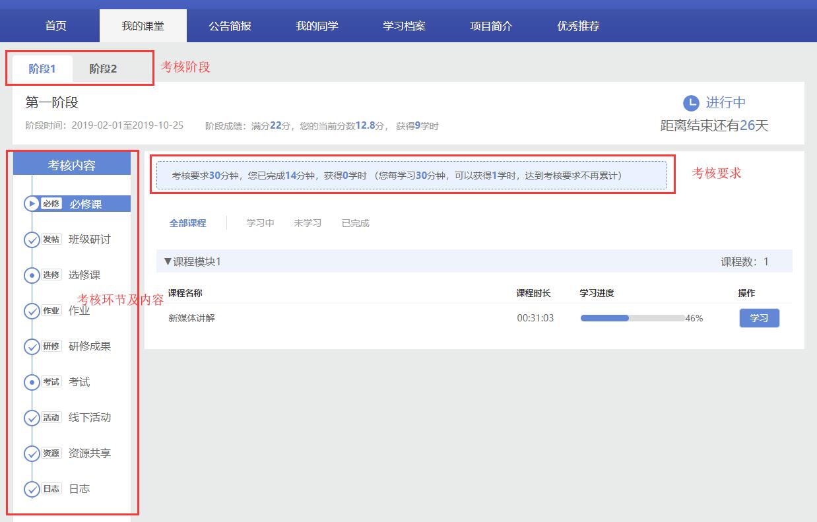Viewport: 817px width, 522px height.
Task: Click the dot circle icon beside 选修课
Action: tap(32, 275)
